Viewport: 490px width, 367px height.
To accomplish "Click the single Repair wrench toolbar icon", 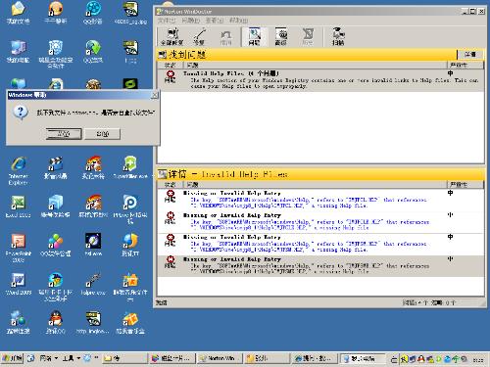I will click(x=199, y=36).
